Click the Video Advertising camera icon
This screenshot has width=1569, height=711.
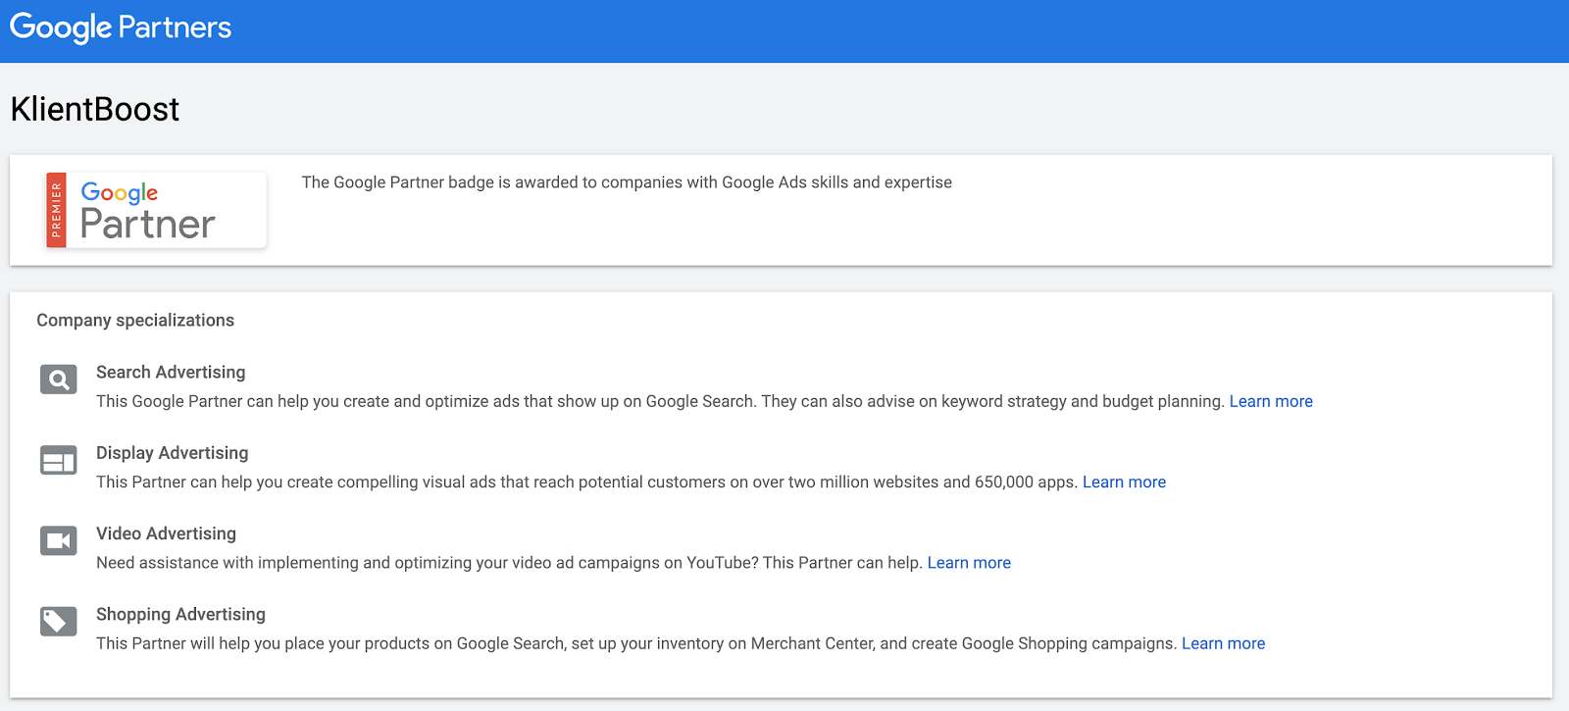coord(59,540)
